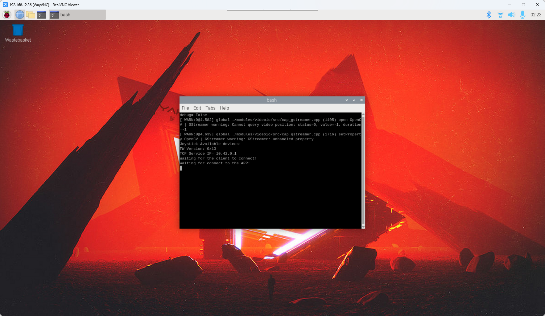Expand the terminal window via the up chevron
This screenshot has width=545, height=316.
(354, 100)
